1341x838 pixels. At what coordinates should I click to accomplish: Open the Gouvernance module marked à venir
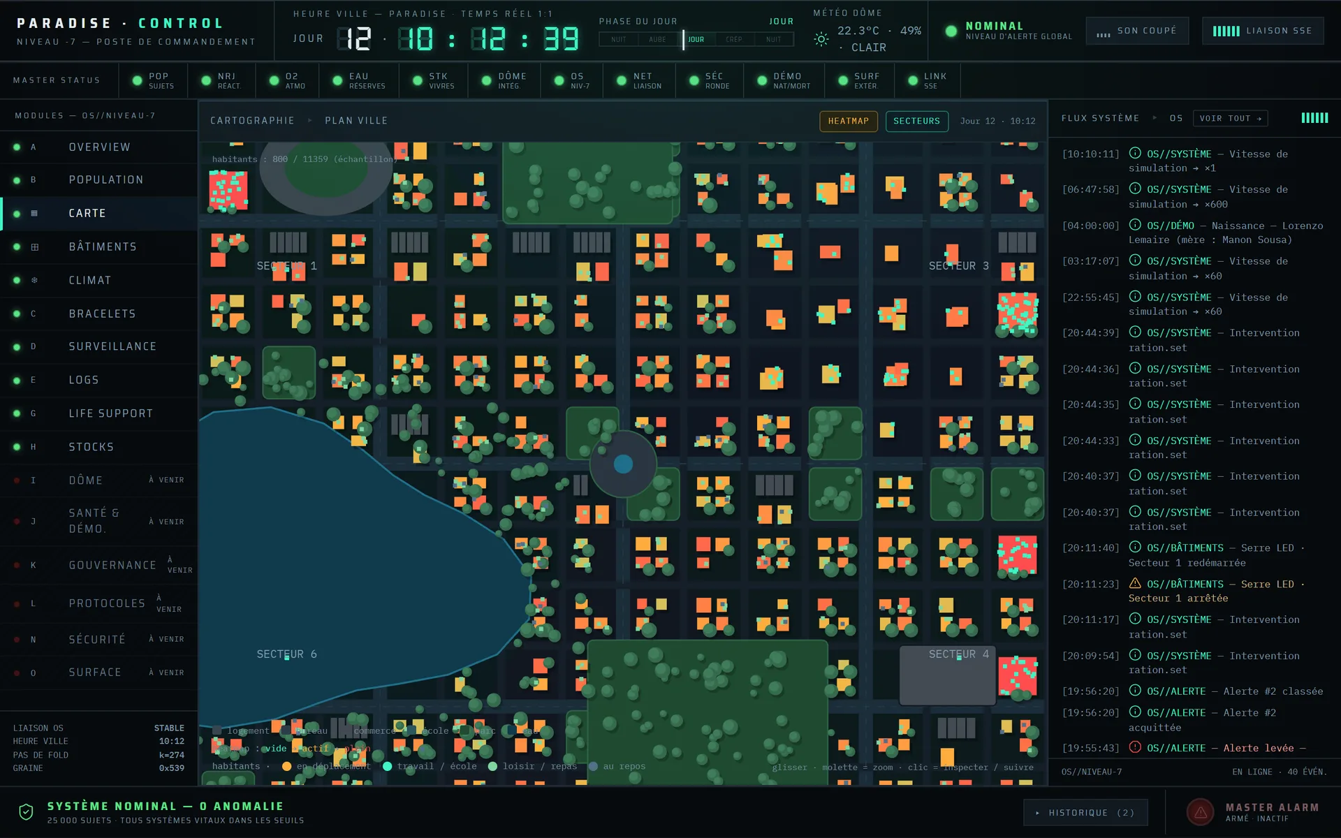[98, 565]
